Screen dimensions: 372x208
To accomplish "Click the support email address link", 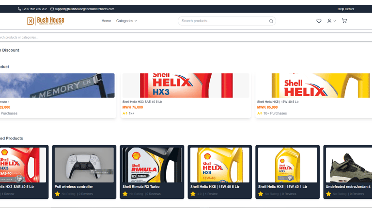I will [84, 9].
